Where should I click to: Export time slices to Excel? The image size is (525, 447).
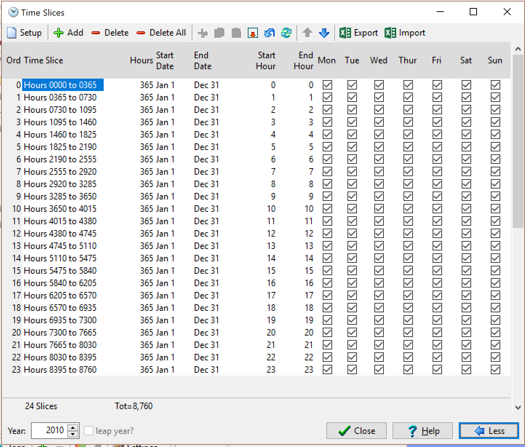[x=359, y=33]
